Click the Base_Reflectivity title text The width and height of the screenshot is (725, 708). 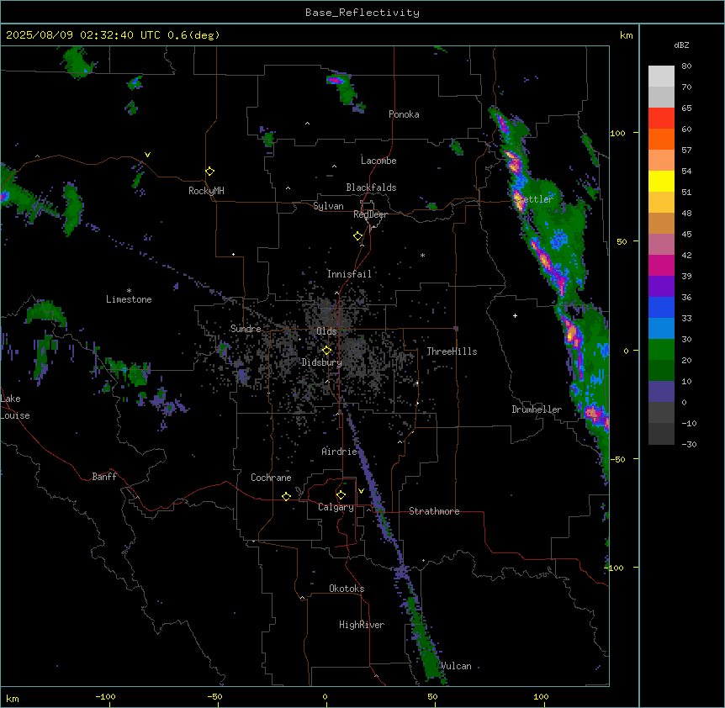click(362, 13)
